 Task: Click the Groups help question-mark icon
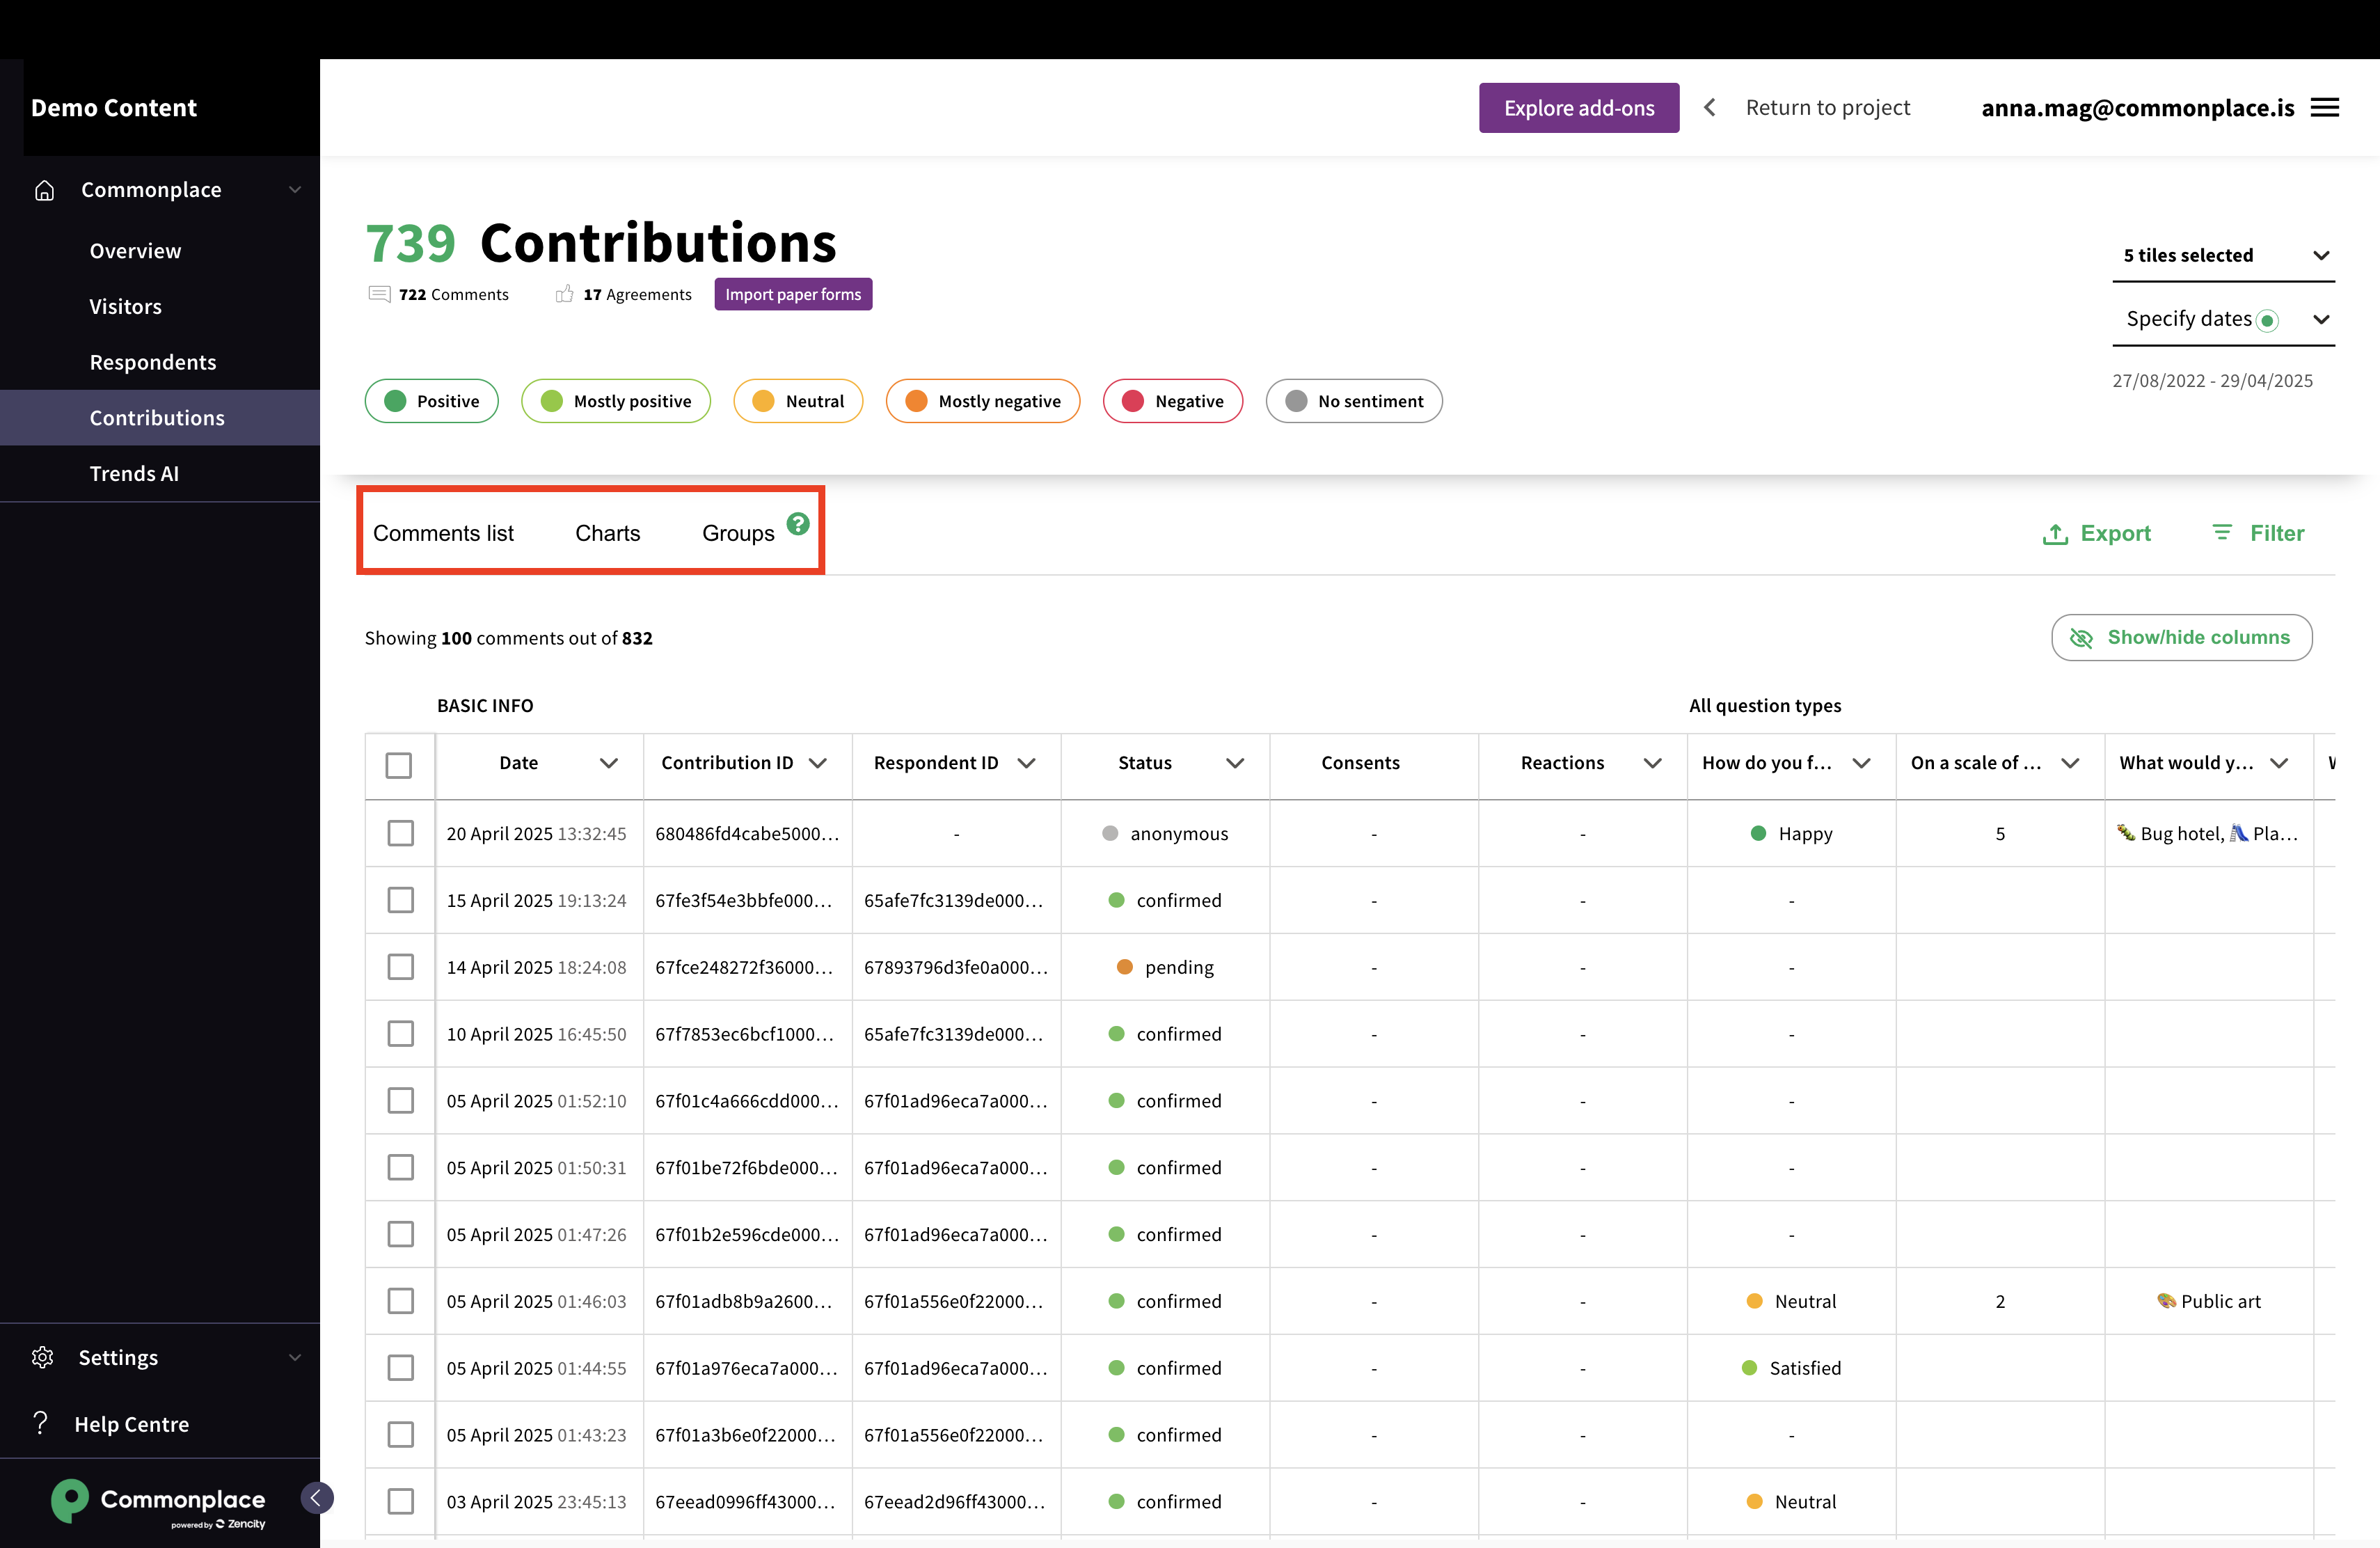click(797, 523)
